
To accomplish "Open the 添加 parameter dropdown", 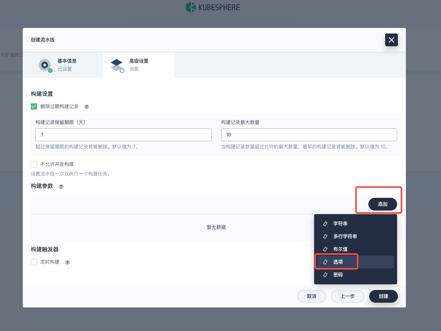I will [382, 204].
